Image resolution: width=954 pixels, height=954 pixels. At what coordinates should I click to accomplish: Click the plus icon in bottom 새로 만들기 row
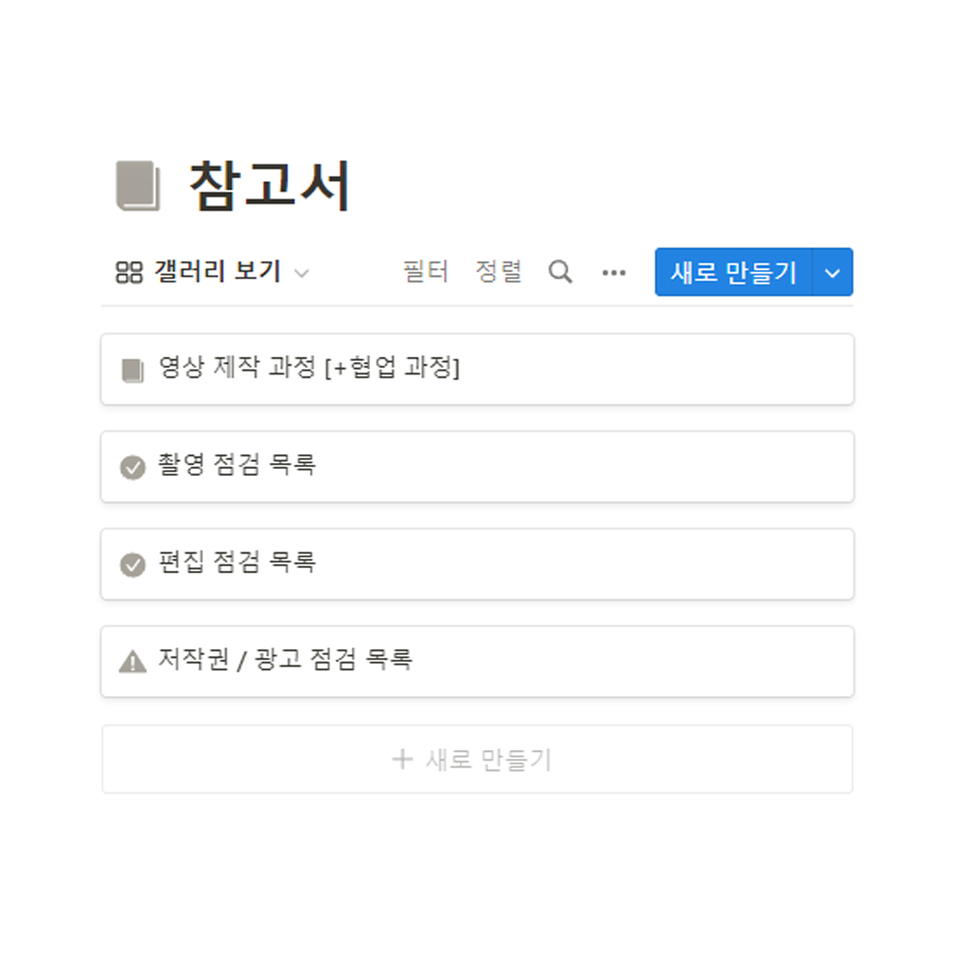(x=403, y=759)
